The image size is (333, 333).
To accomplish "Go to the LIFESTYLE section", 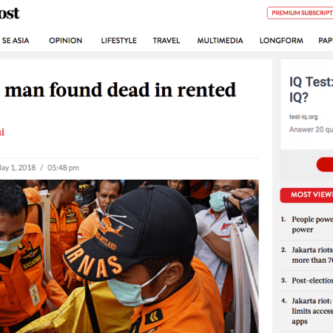I will (x=119, y=41).
